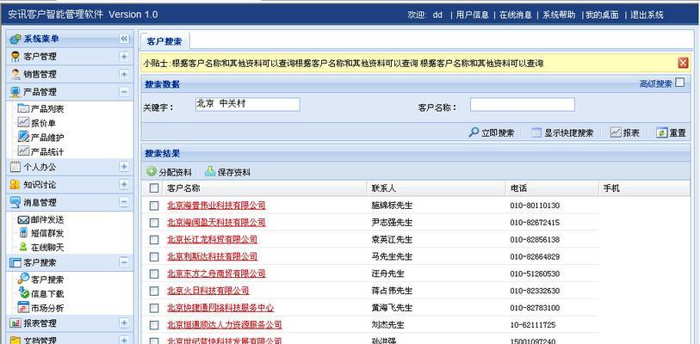
Task: Sort by 联系人 column header
Action: click(437, 188)
